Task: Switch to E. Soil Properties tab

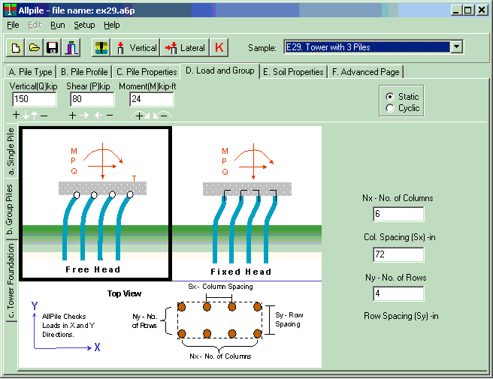Action: click(x=294, y=72)
